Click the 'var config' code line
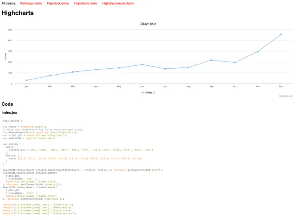Screen dimensions: 296x220 [13, 144]
